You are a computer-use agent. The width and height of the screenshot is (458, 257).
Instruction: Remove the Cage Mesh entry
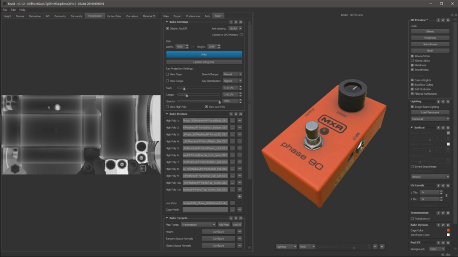point(239,210)
